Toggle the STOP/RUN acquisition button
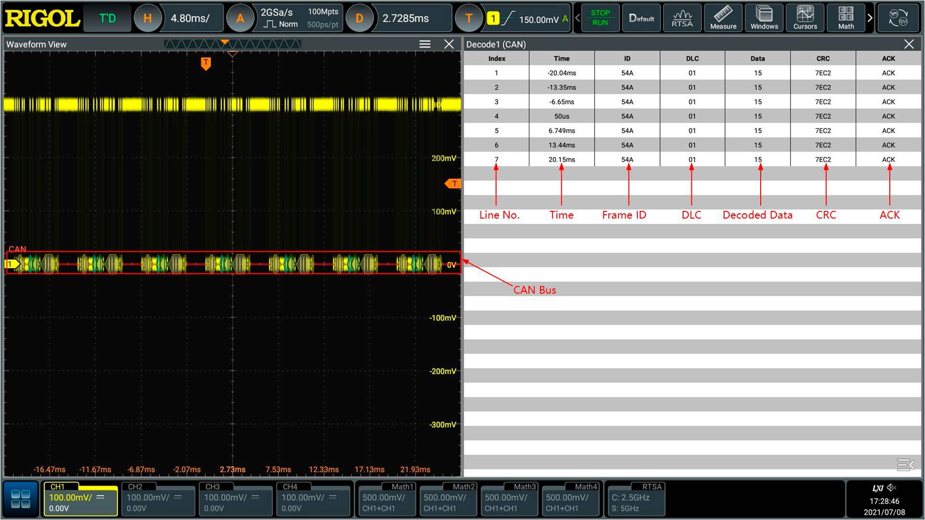The image size is (925, 520). [600, 18]
